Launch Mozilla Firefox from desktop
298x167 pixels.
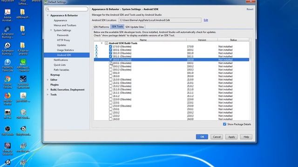7,98
